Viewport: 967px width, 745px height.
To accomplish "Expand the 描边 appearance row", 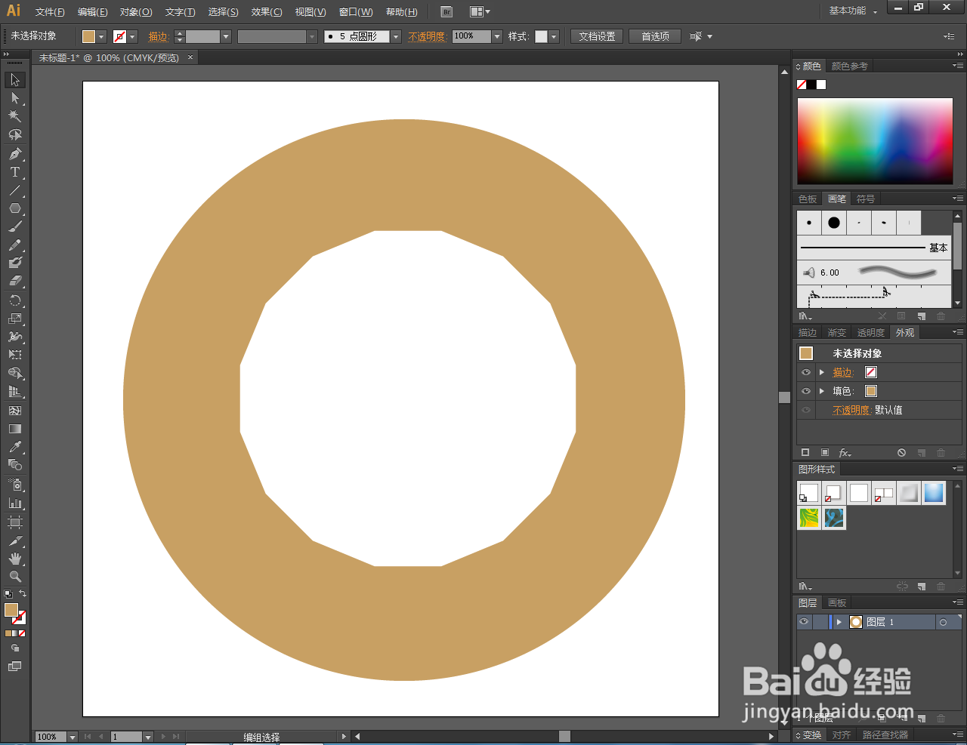I will 822,372.
